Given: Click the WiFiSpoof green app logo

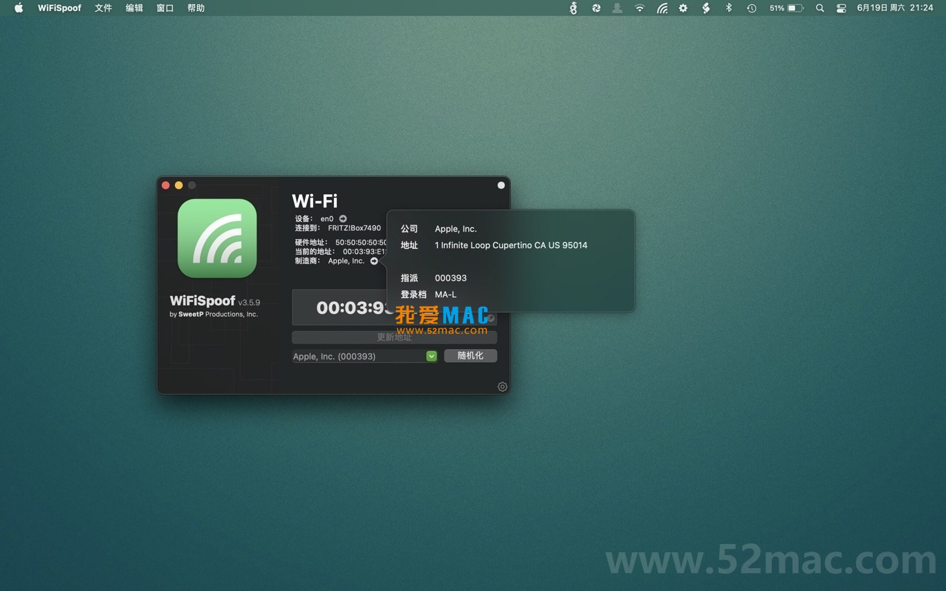Looking at the screenshot, I should coord(217,238).
